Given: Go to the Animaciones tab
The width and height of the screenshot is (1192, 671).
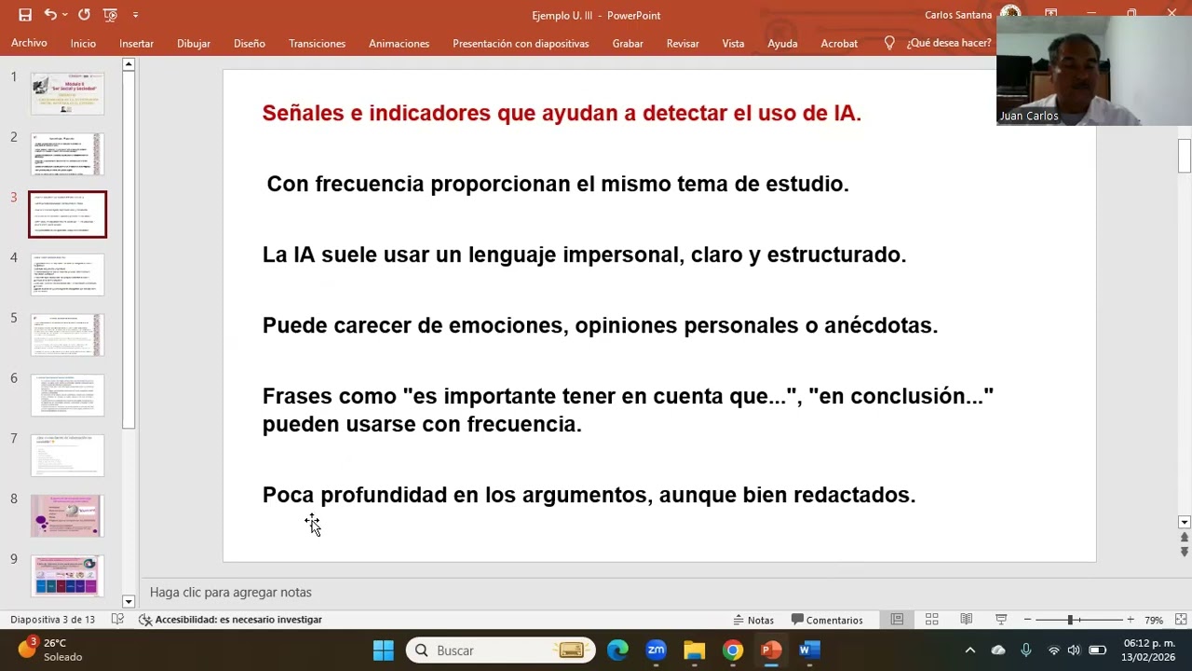Looking at the screenshot, I should pyautogui.click(x=399, y=43).
